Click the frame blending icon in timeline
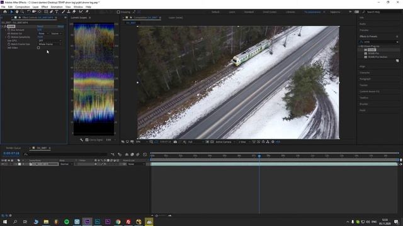The image size is (403, 226). 132,154
